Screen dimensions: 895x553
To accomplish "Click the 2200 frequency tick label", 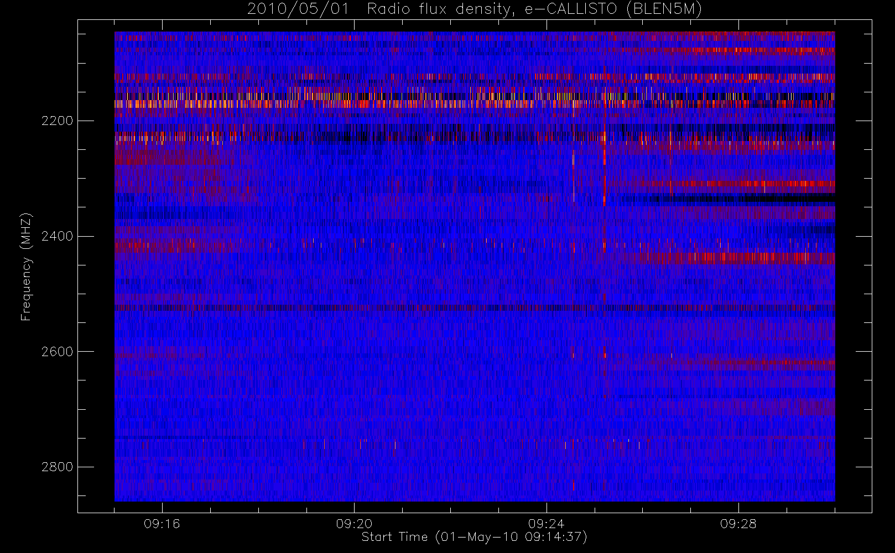I will coord(57,121).
